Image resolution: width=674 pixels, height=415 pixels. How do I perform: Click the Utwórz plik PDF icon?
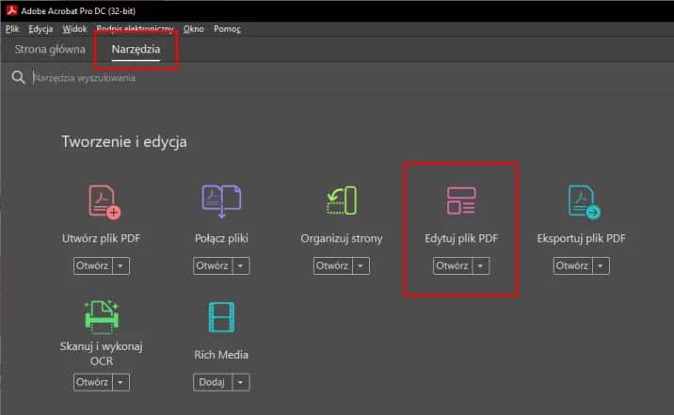(x=102, y=201)
